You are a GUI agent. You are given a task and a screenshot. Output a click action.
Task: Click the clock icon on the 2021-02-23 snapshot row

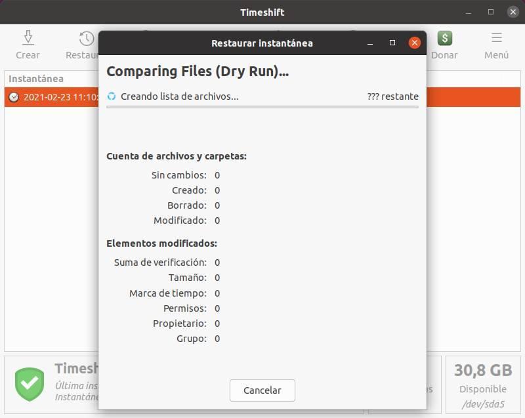point(14,97)
